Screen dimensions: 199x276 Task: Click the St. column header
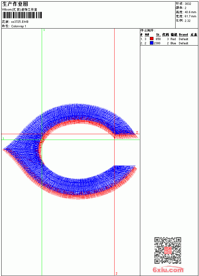158,35
